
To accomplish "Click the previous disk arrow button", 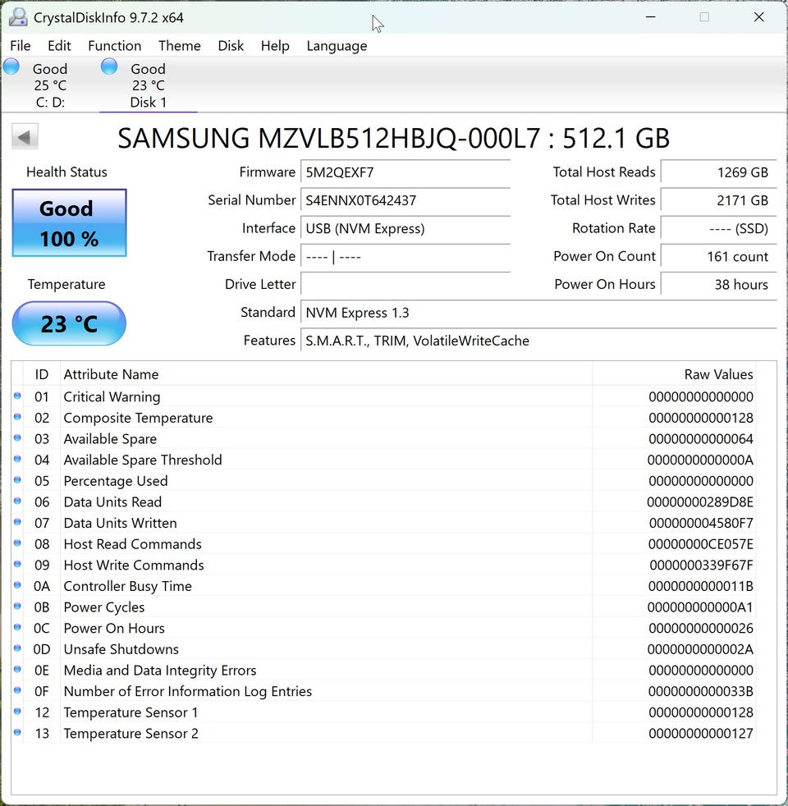I will point(25,137).
